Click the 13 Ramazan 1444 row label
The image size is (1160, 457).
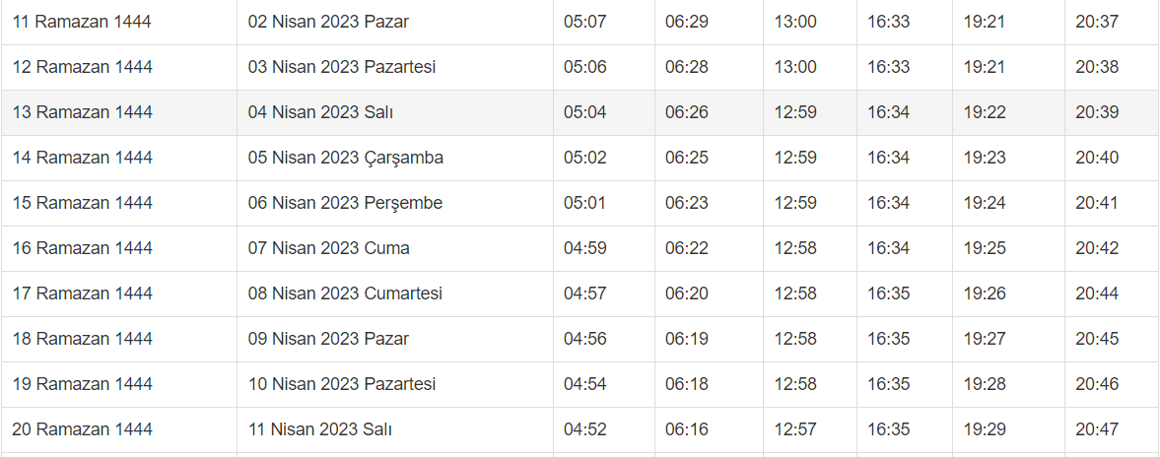pos(83,112)
